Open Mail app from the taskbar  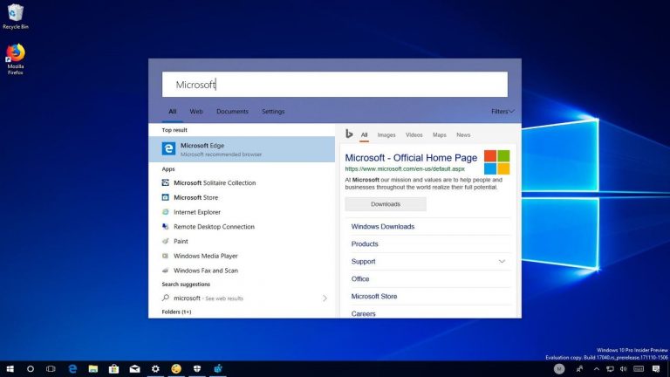pyautogui.click(x=134, y=368)
